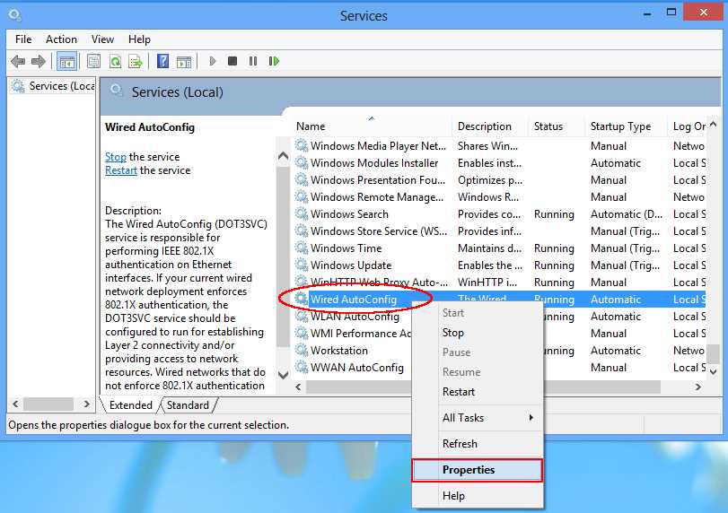Open the File menu
Viewport: 728px width, 513px height.
pos(23,39)
